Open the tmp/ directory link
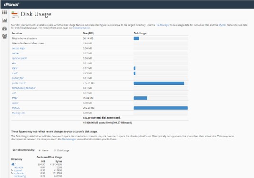The height and width of the screenshot is (178, 254). (15, 98)
